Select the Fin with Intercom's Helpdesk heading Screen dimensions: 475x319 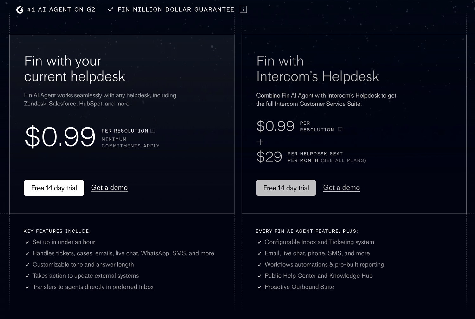click(318, 69)
